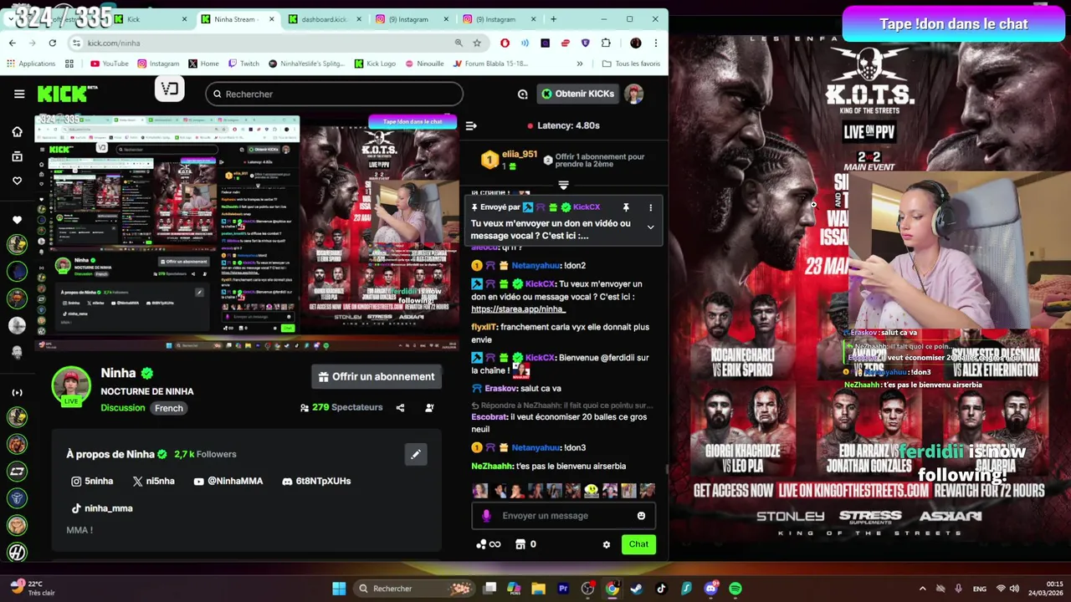This screenshot has height=602, width=1071.
Task: Show hidden icons in system tray
Action: [x=922, y=589]
